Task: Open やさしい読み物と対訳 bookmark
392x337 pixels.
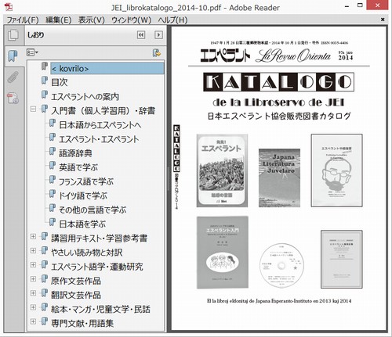Action: 86,253
